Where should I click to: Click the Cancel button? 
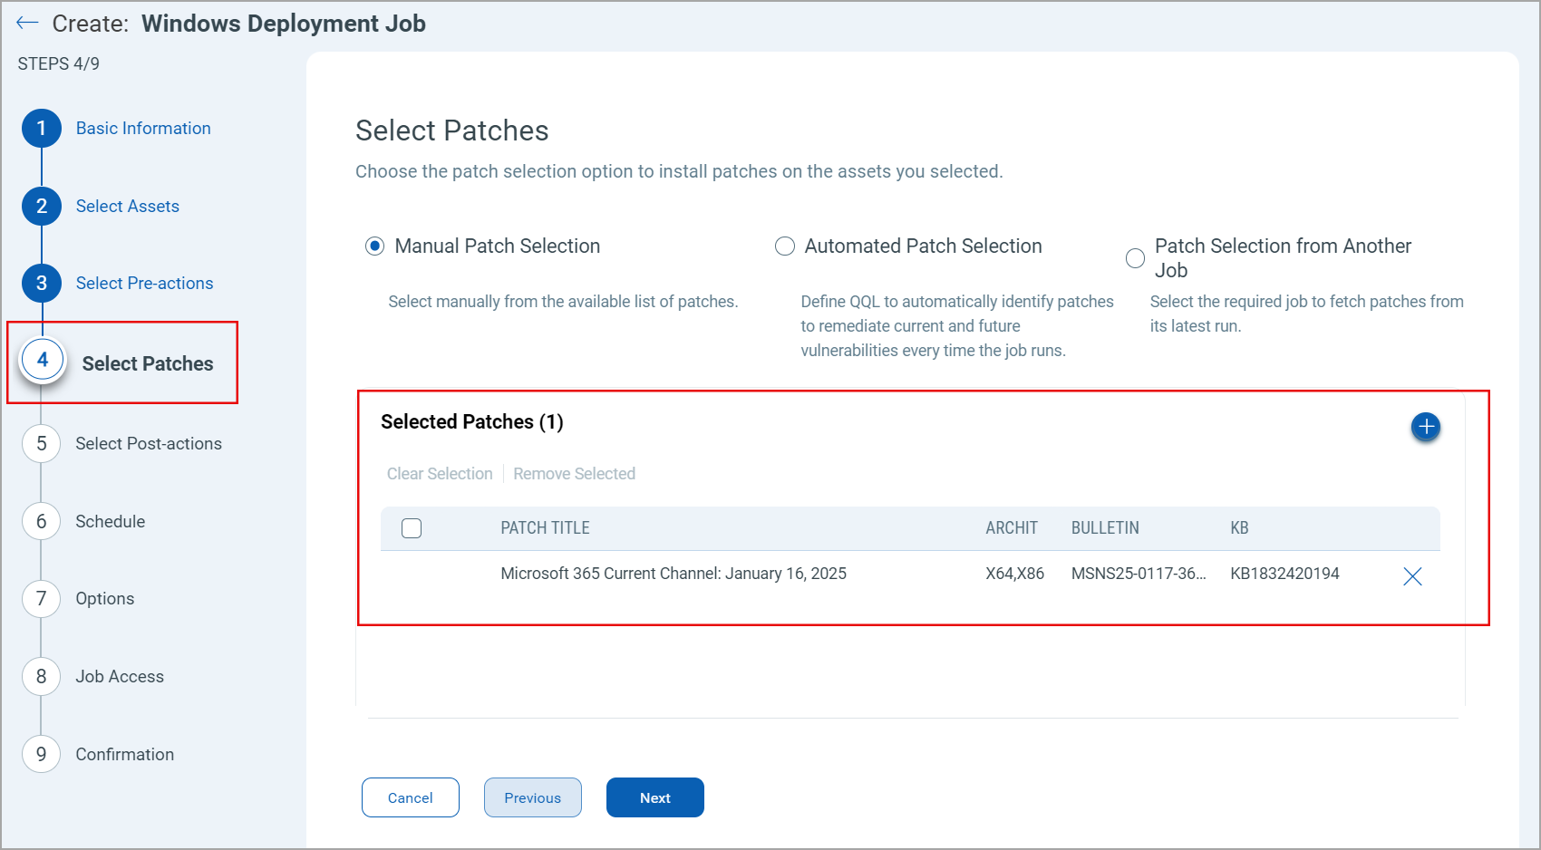pos(410,797)
